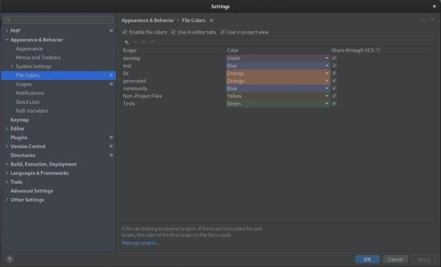441x267 pixels.
Task: Click the remove scope icon
Action: [134, 42]
